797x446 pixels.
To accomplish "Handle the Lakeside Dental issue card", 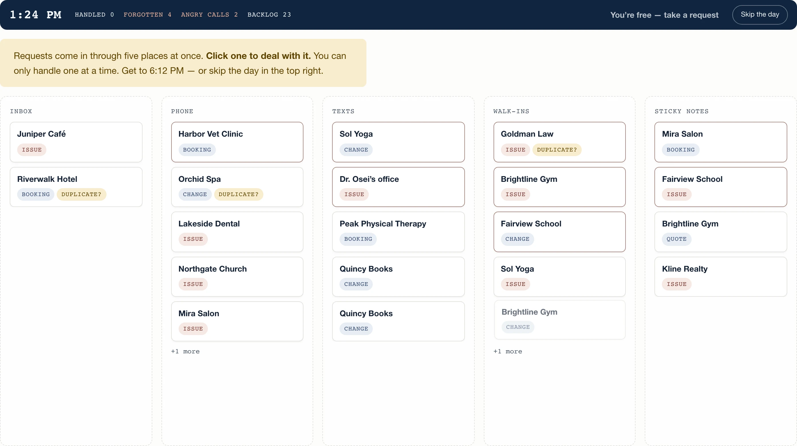I will pyautogui.click(x=237, y=232).
